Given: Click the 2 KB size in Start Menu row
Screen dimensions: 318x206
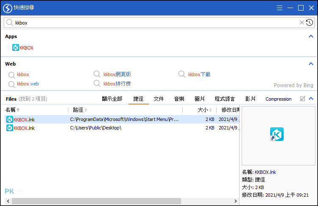Looking at the screenshot, I should (x=210, y=119).
